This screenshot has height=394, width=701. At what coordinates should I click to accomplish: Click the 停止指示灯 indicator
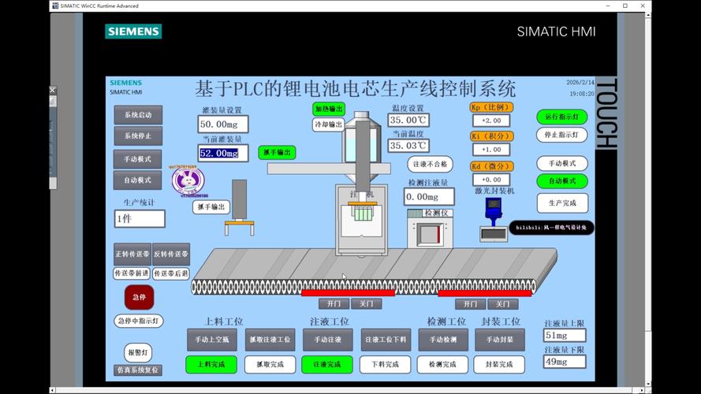pos(561,135)
